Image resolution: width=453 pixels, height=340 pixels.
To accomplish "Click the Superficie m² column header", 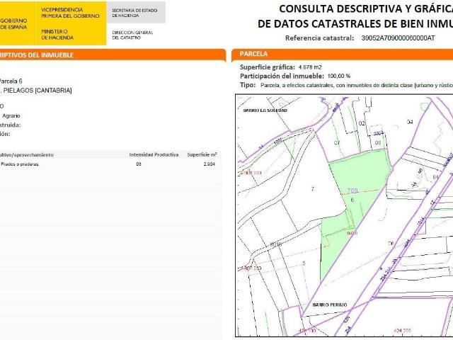I will coord(202,154).
